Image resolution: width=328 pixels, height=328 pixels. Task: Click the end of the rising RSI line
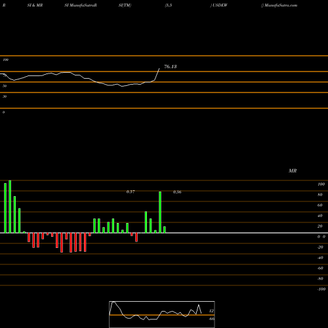click(159, 69)
